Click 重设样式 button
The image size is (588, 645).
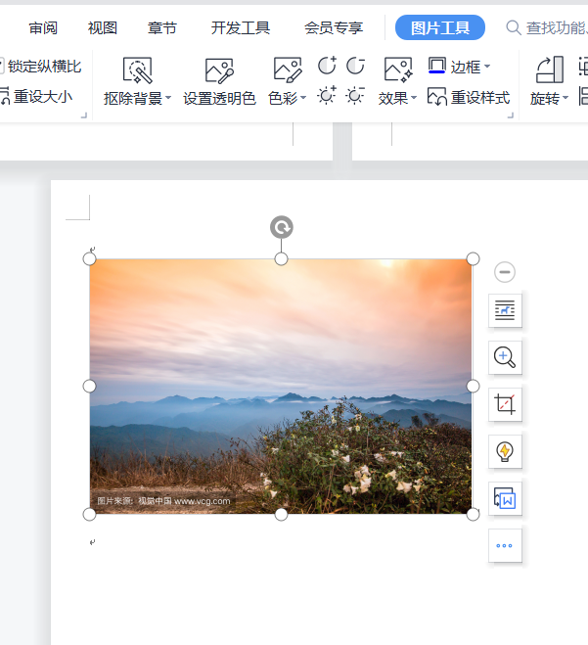[x=469, y=97]
